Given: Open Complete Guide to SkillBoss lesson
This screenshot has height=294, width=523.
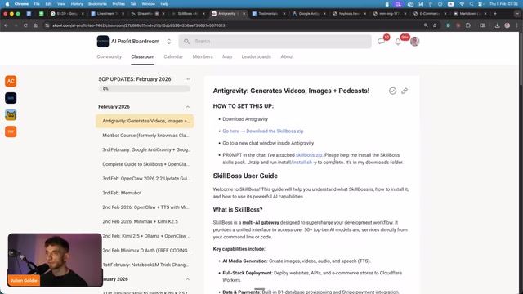Looking at the screenshot, I should pos(145,164).
